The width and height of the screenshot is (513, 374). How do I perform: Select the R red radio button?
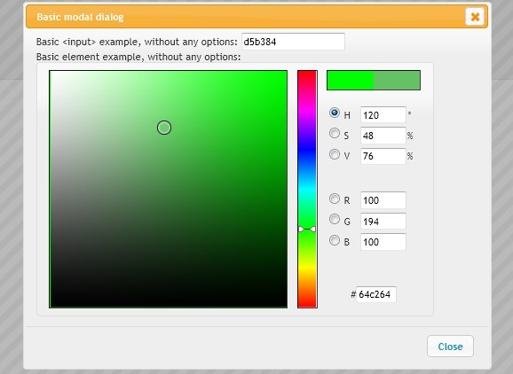pyautogui.click(x=335, y=199)
